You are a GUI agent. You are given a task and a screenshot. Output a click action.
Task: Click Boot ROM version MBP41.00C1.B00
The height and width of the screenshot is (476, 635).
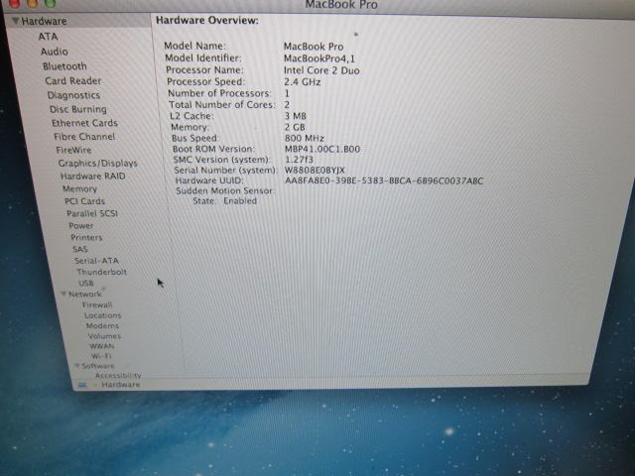point(322,149)
